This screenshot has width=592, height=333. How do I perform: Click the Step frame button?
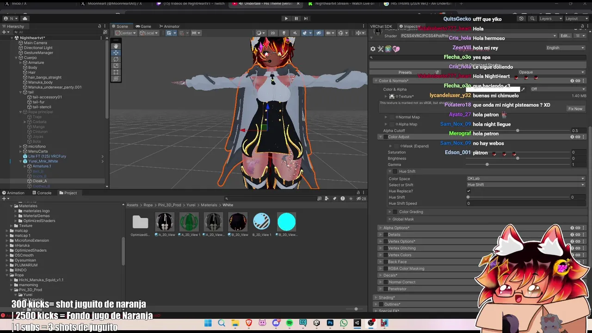tap(306, 18)
